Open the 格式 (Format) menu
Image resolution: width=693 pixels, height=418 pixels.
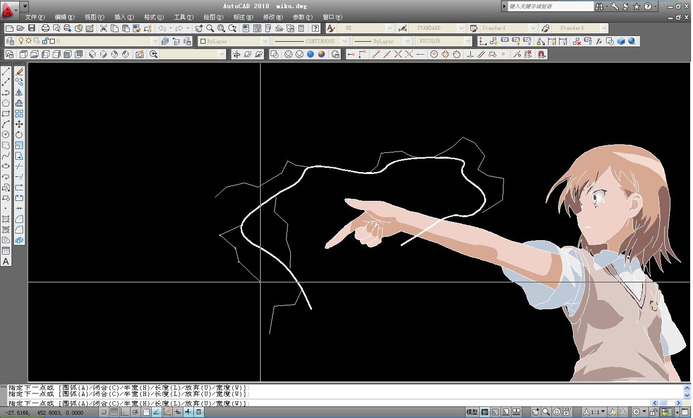(x=154, y=17)
